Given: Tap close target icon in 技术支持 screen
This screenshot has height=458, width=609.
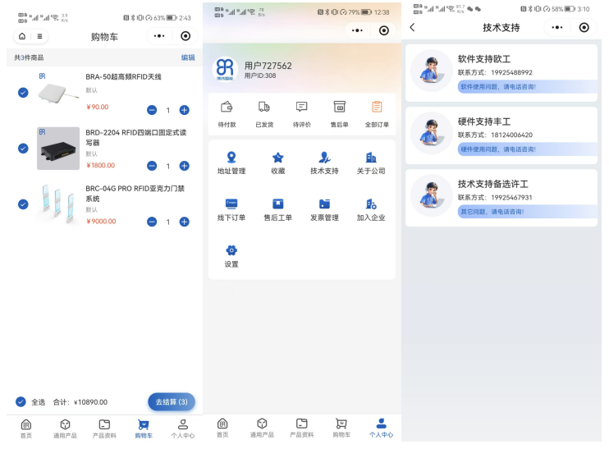Looking at the screenshot, I should click(x=584, y=27).
